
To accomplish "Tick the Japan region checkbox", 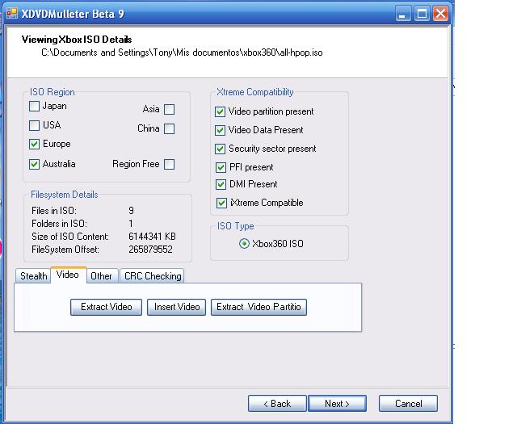I will (x=34, y=106).
